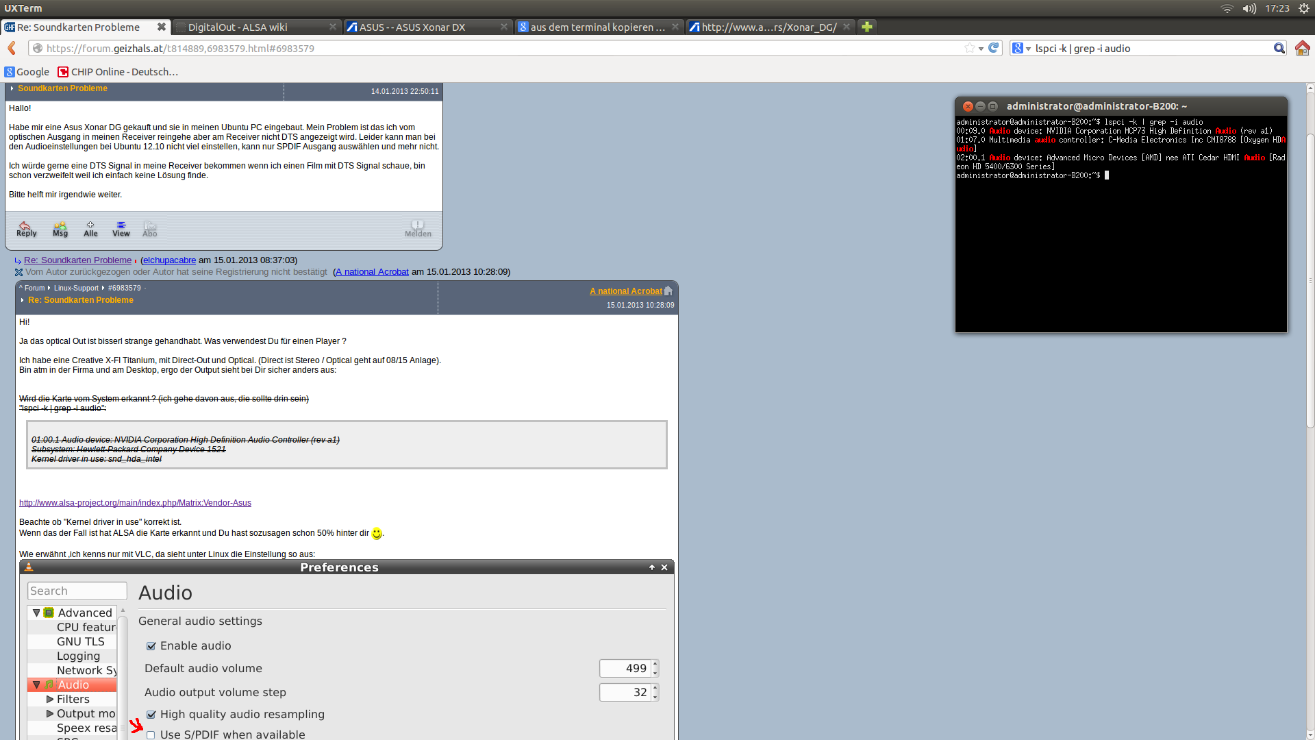1315x740 pixels.
Task: Toggle the Enable audio checkbox
Action: 151,646
